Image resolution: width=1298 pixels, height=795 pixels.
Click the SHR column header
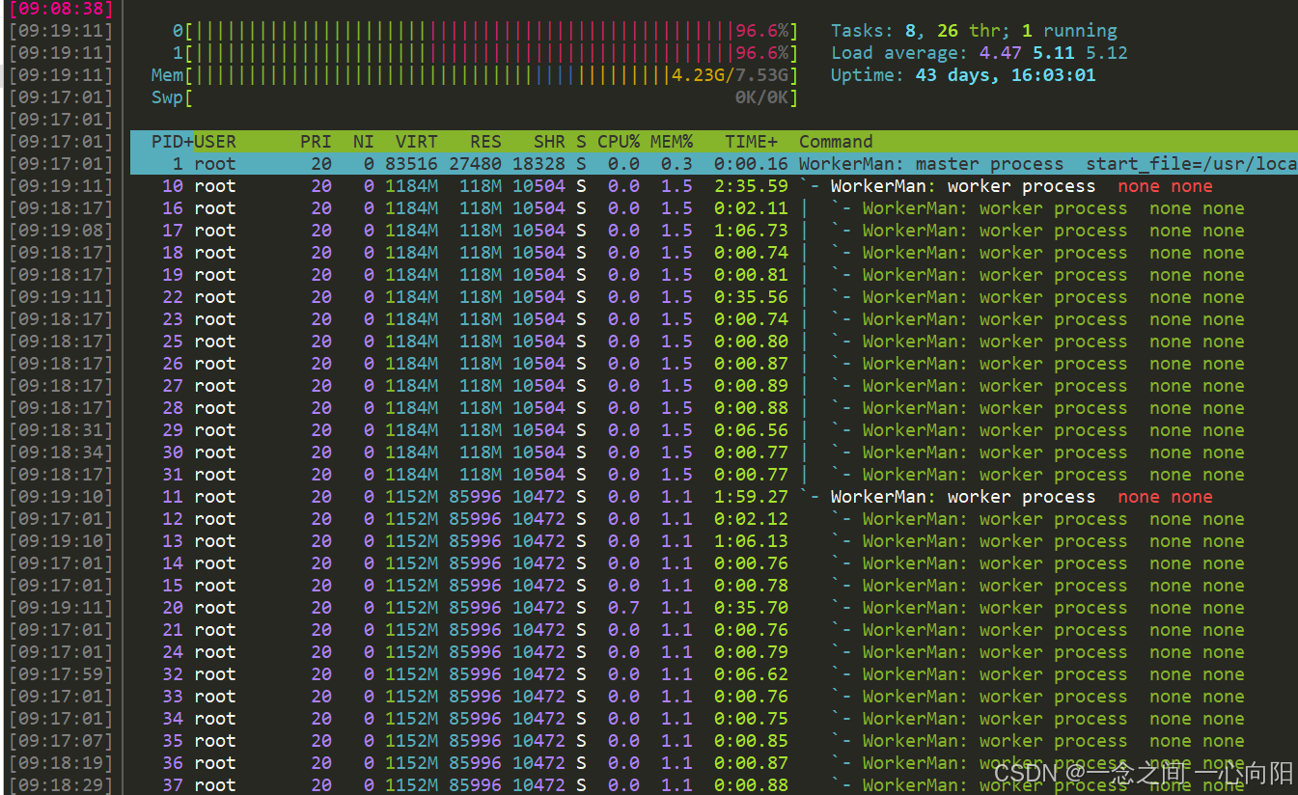click(x=549, y=142)
